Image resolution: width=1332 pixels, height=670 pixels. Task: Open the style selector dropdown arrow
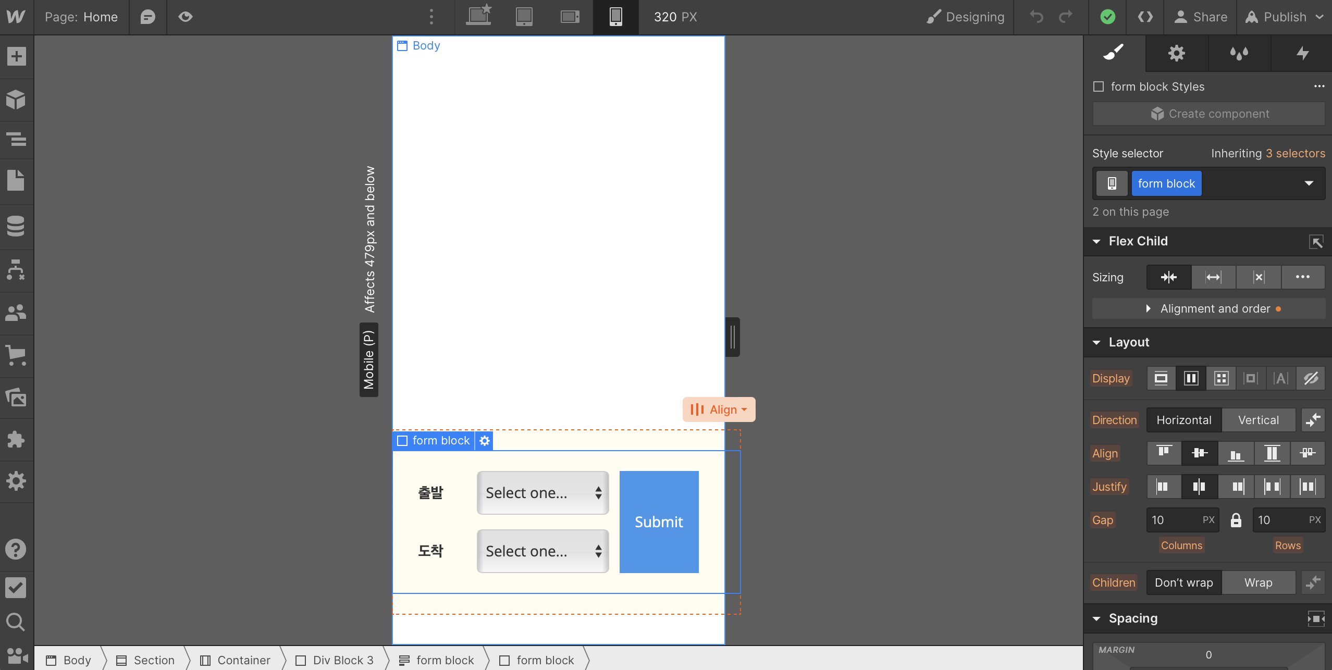tap(1309, 183)
